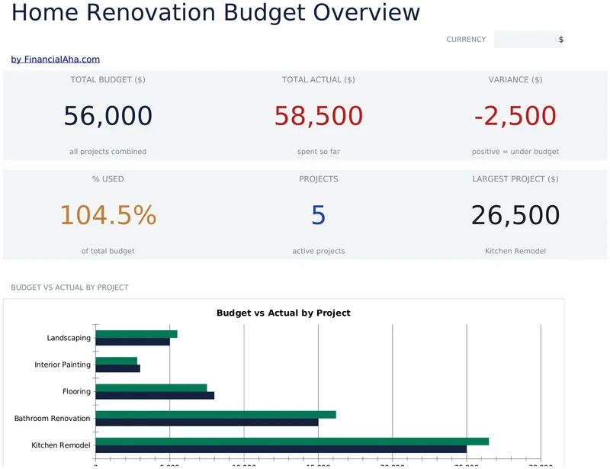The image size is (610, 469).
Task: Open the by FinancialAha.com link
Action: click(55, 59)
